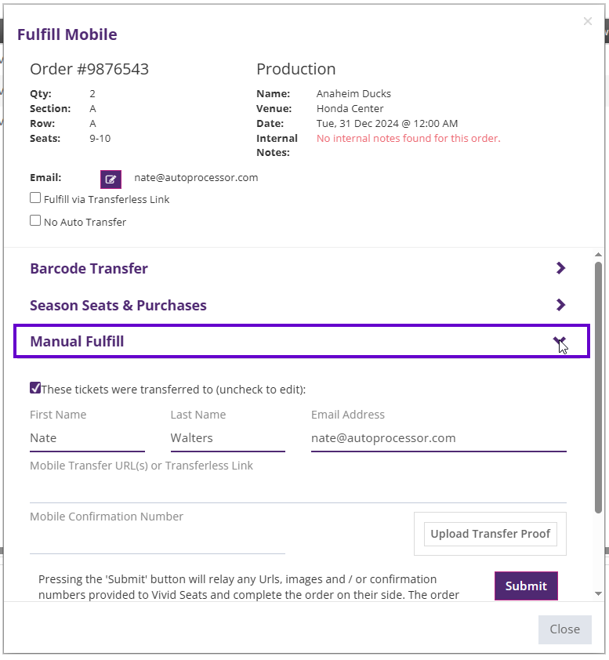Click the dialog close X icon
Screen dimensions: 609x660
(x=588, y=21)
